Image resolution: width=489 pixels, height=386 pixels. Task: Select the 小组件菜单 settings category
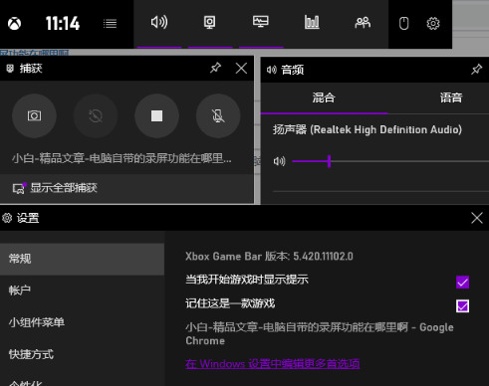point(82,322)
